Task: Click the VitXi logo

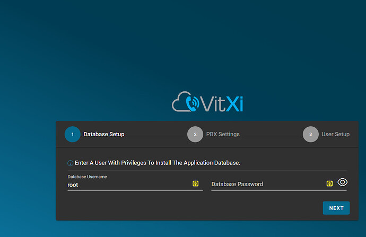Action: tap(207, 102)
